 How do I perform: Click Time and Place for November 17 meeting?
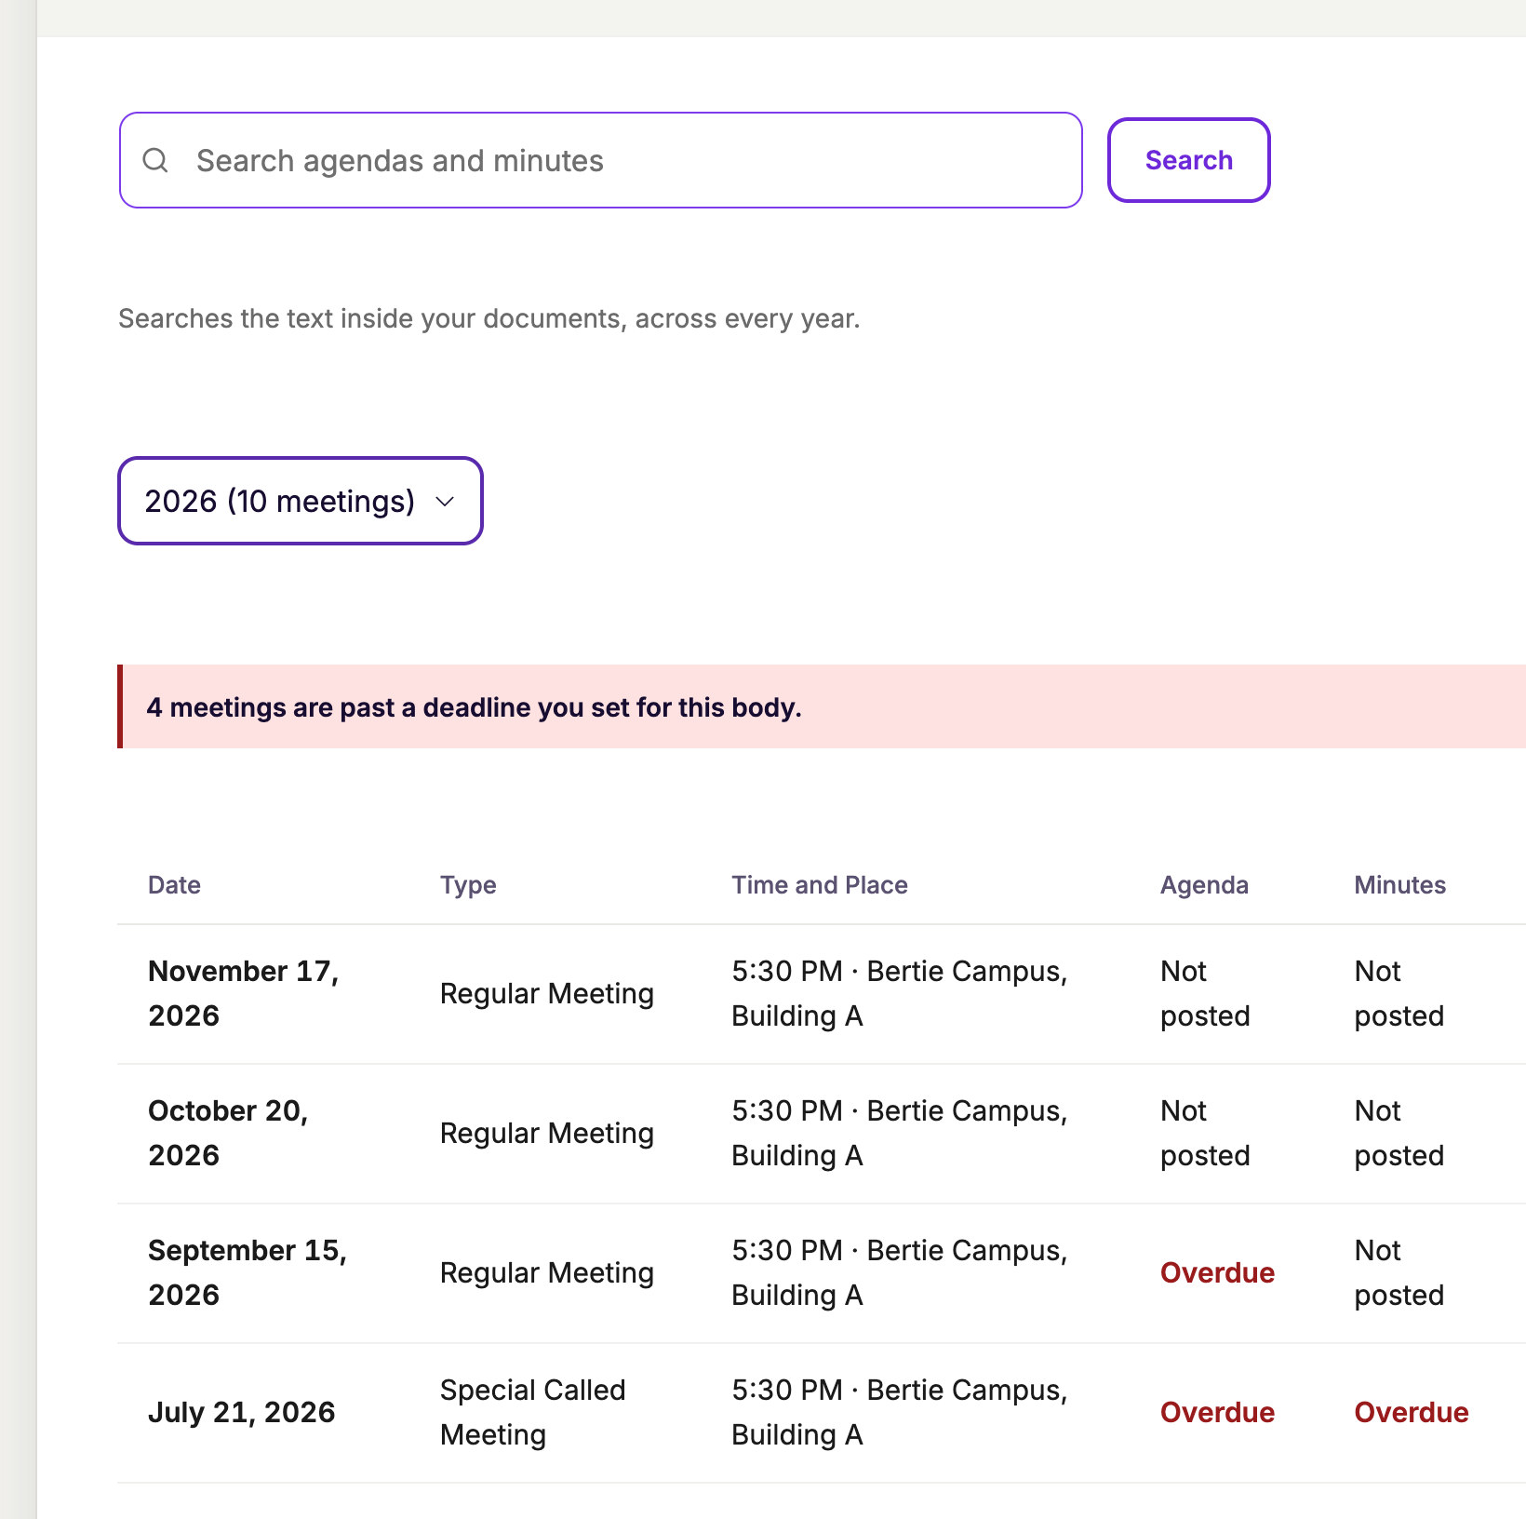tap(899, 993)
